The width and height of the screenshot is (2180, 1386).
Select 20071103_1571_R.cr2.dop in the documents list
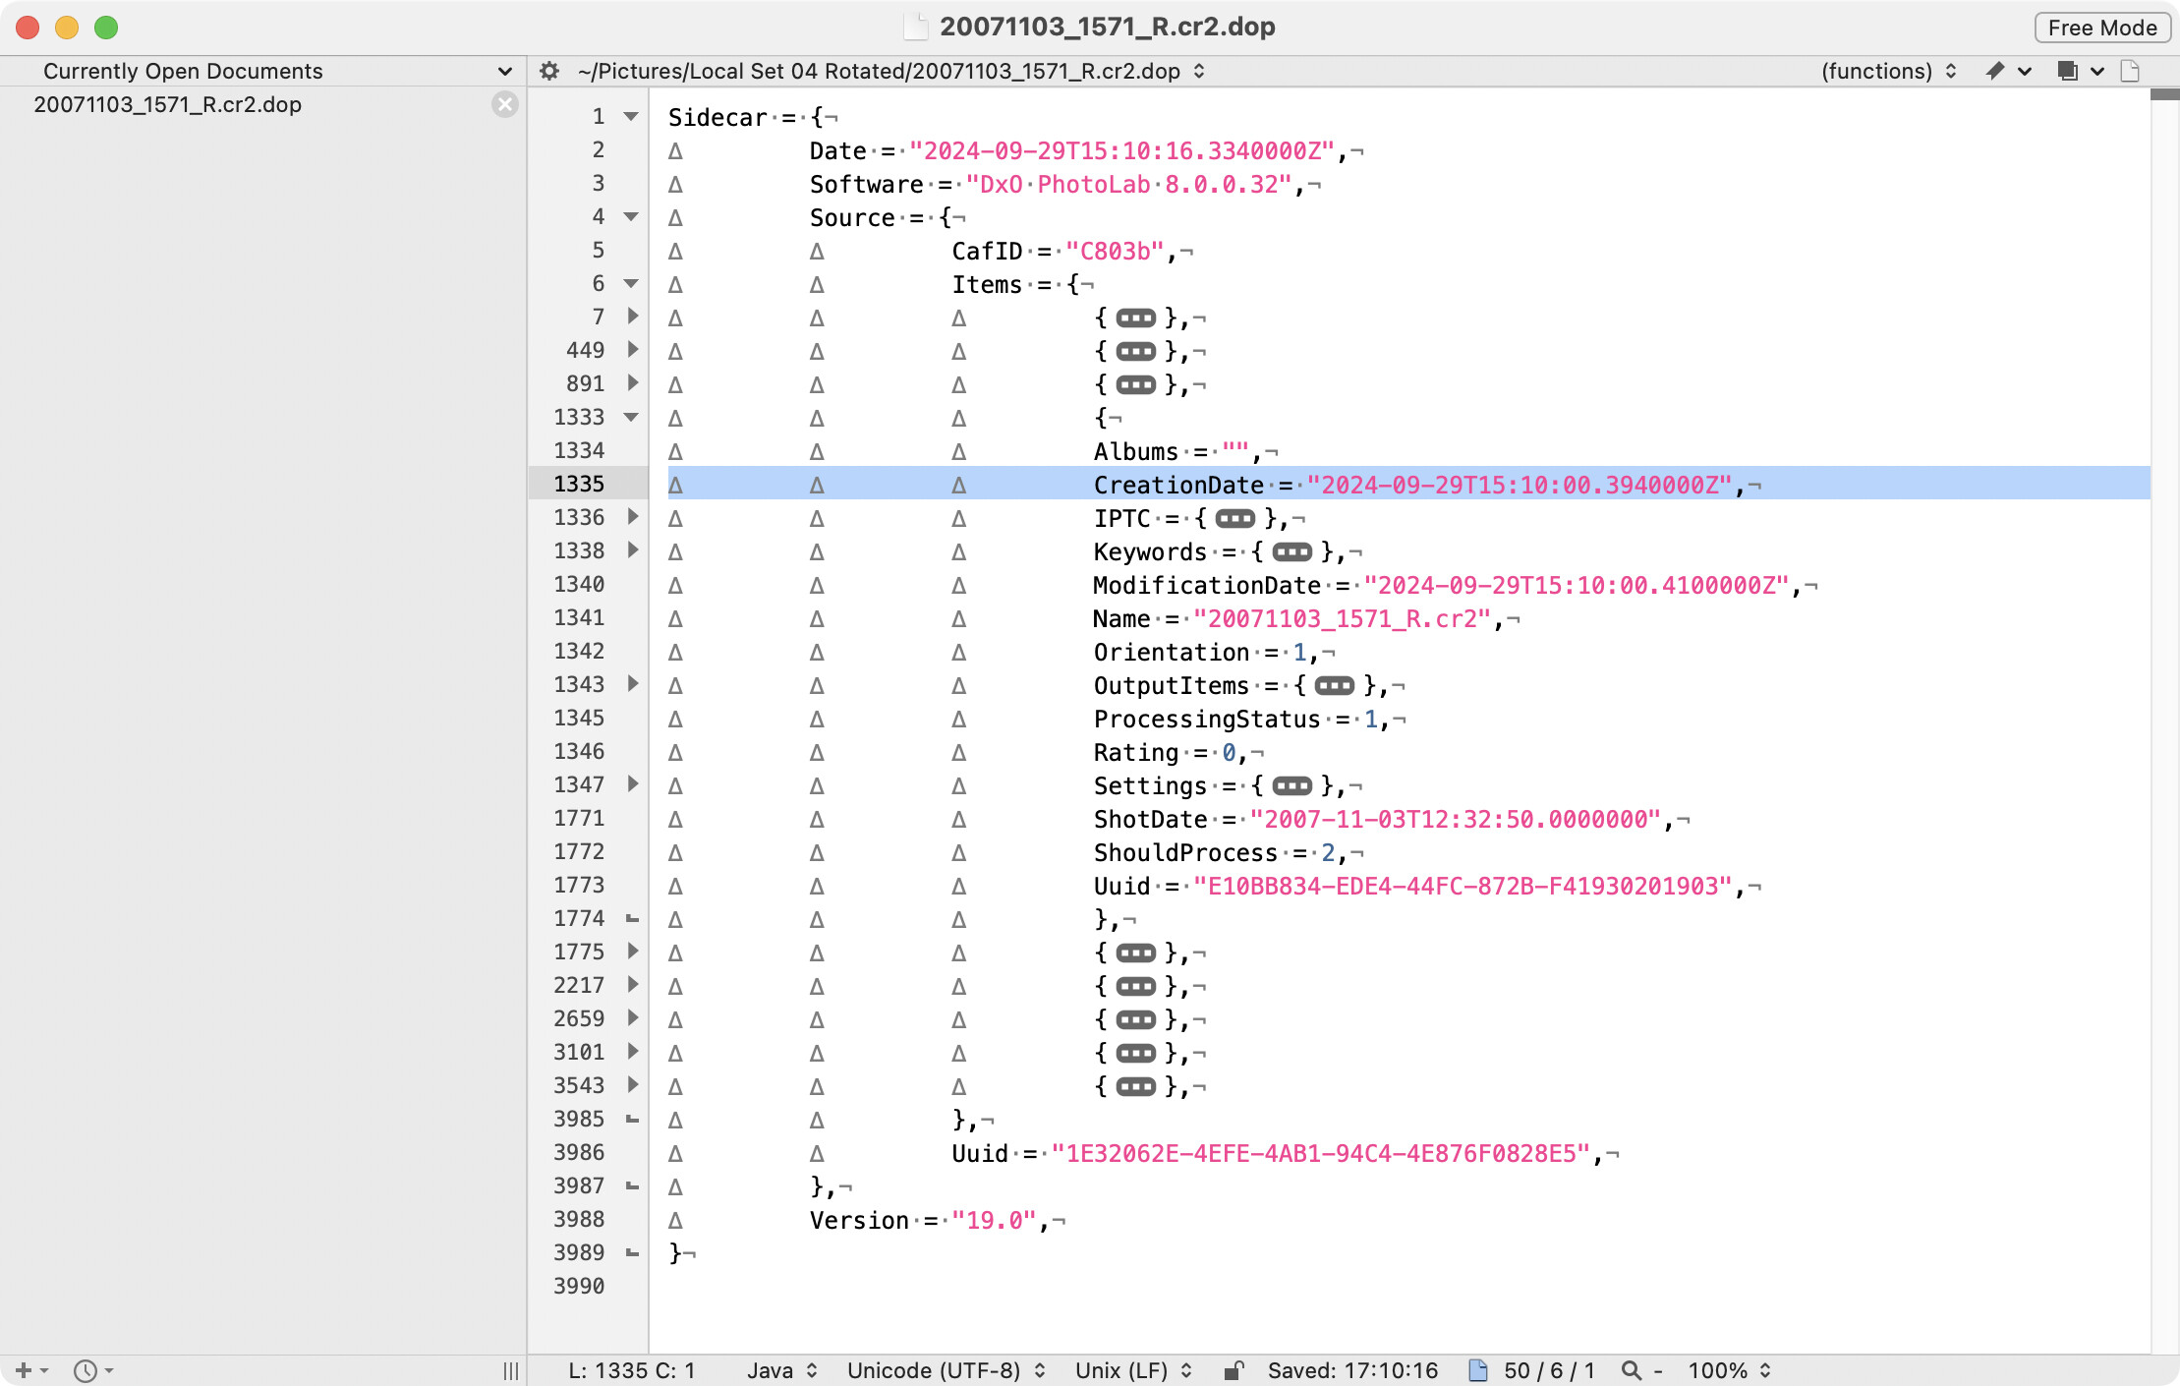click(x=167, y=104)
